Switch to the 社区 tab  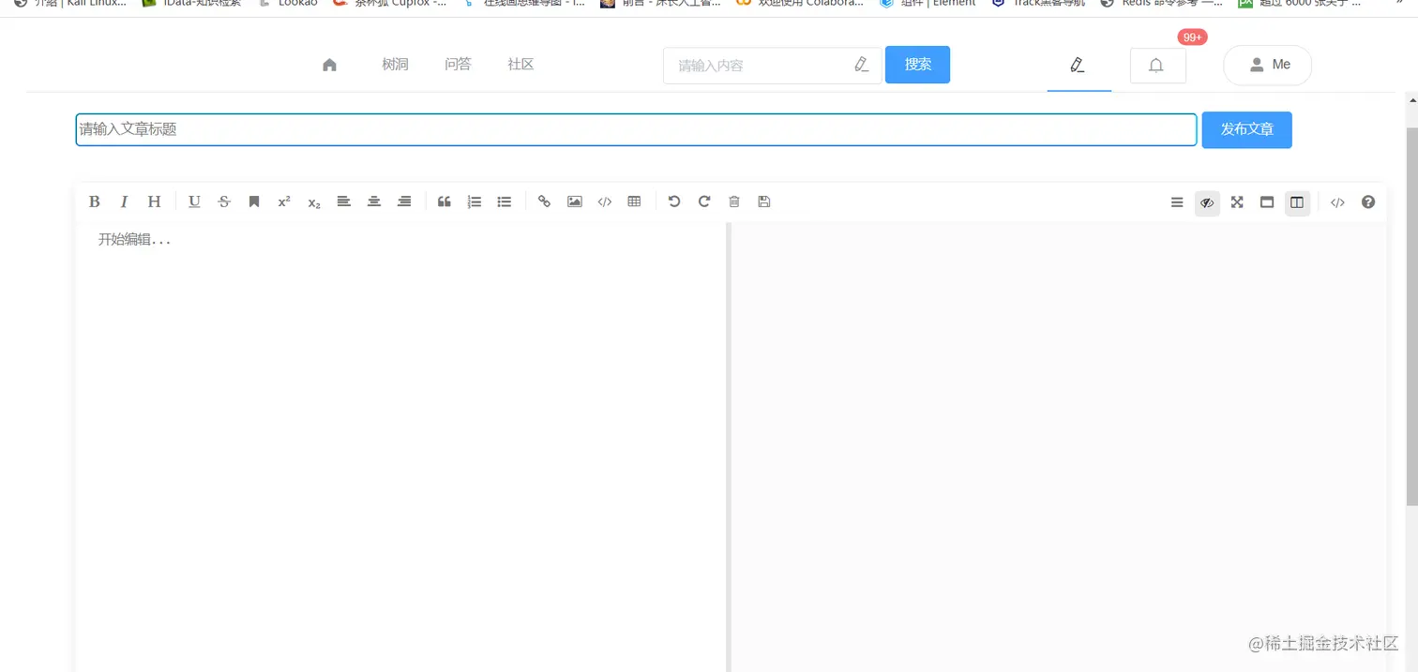pyautogui.click(x=520, y=65)
